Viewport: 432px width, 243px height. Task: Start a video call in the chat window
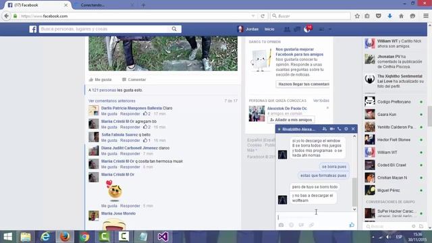332,129
